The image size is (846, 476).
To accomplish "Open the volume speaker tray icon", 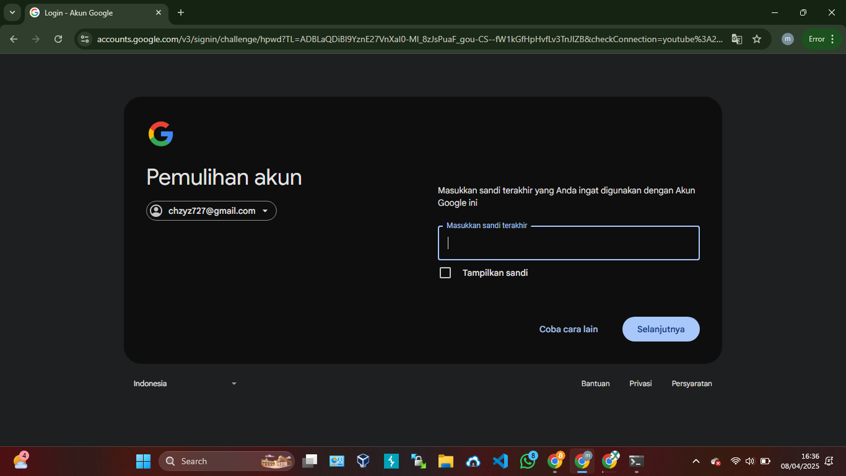I will 750,461.
